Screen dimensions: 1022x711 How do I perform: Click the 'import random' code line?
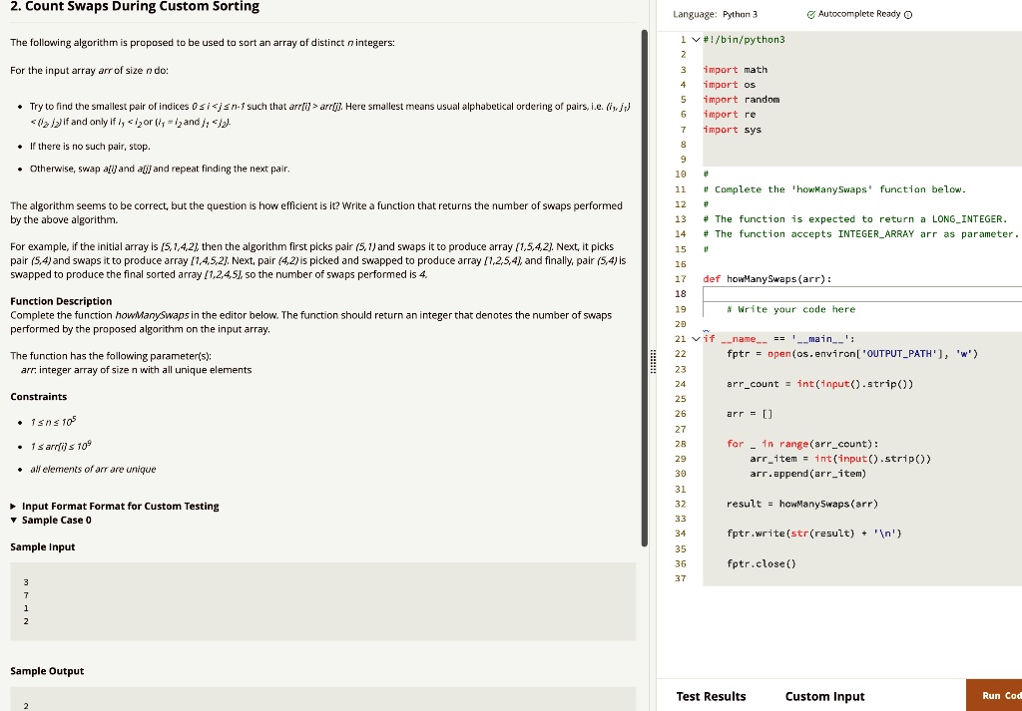(741, 100)
